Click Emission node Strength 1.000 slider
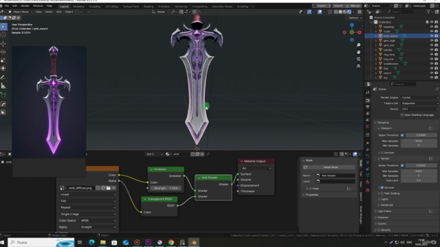Screen dimensions: 440x247 [166, 188]
